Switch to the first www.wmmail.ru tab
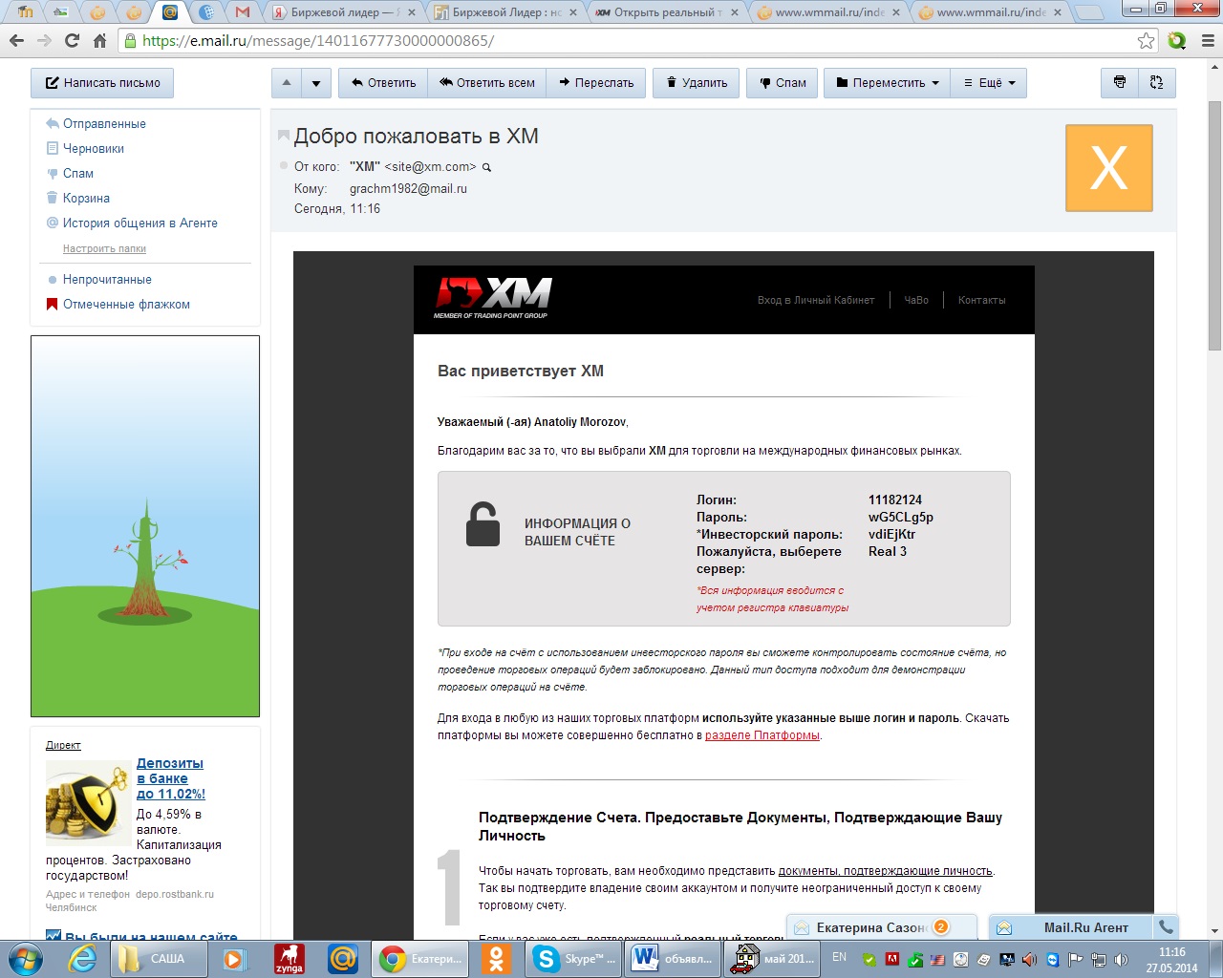The width and height of the screenshot is (1223, 978). (827, 12)
